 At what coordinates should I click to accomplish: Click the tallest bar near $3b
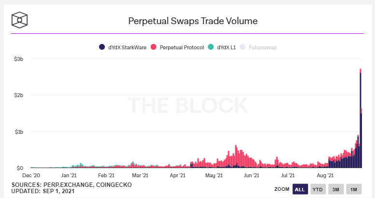tap(361, 118)
